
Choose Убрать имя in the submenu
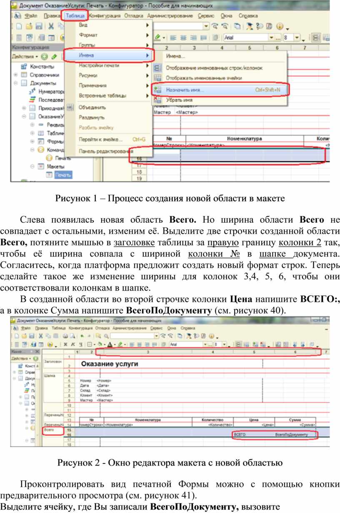coord(220,100)
